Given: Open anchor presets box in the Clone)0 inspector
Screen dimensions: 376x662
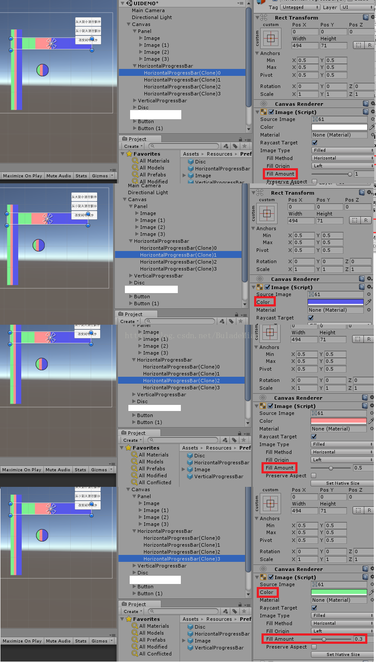Looking at the screenshot, I should 271,39.
